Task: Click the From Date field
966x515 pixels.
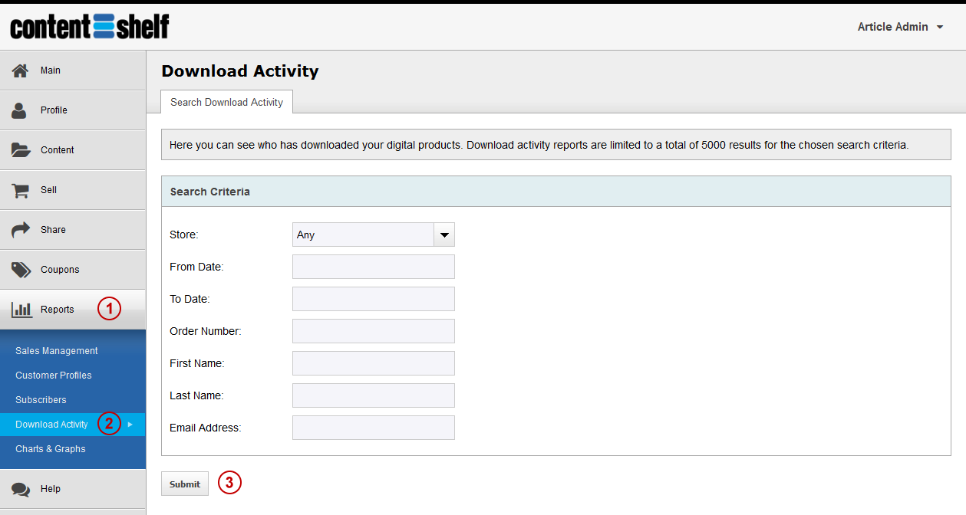Action: (374, 267)
